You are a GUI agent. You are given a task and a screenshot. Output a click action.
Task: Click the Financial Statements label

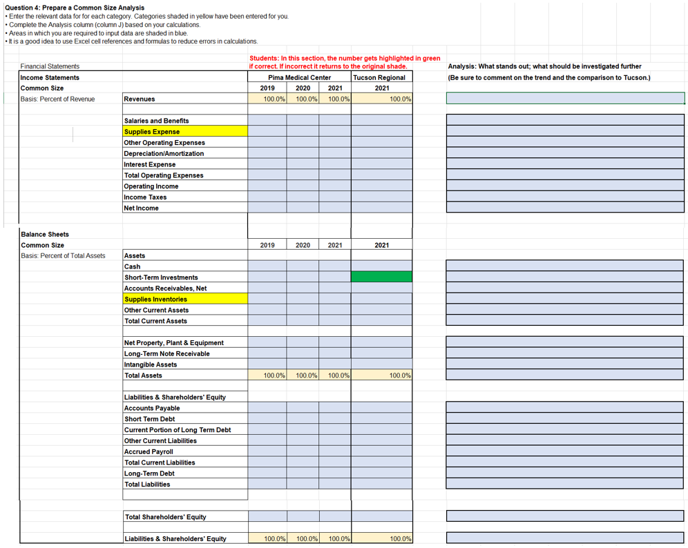50,66
